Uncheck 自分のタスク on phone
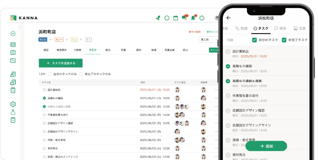The height and width of the screenshot is (160, 318). pos(254,40)
